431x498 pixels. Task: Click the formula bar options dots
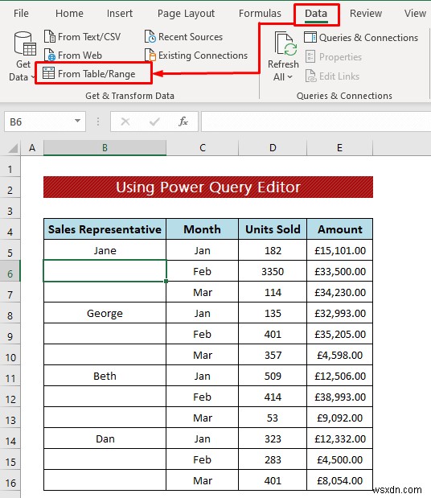(98, 121)
